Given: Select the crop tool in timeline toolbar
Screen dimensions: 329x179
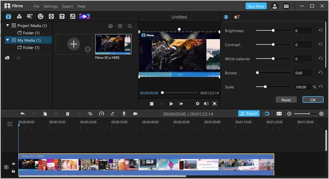Looking at the screenshot, I should click(90, 114).
